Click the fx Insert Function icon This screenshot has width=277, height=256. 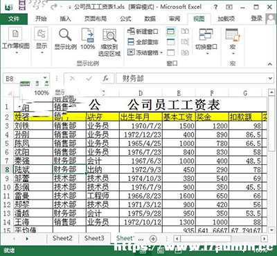pyautogui.click(x=106, y=79)
